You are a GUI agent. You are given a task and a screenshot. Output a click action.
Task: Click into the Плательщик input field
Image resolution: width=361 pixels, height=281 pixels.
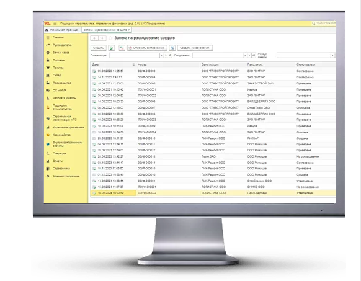pos(135,55)
